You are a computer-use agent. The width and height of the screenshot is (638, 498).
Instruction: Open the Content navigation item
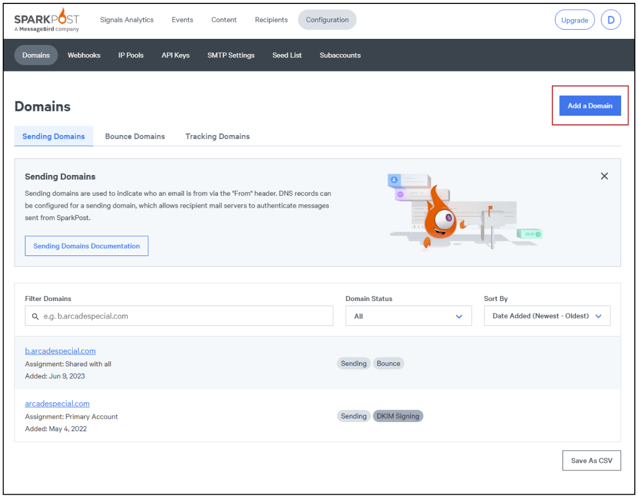(x=224, y=20)
